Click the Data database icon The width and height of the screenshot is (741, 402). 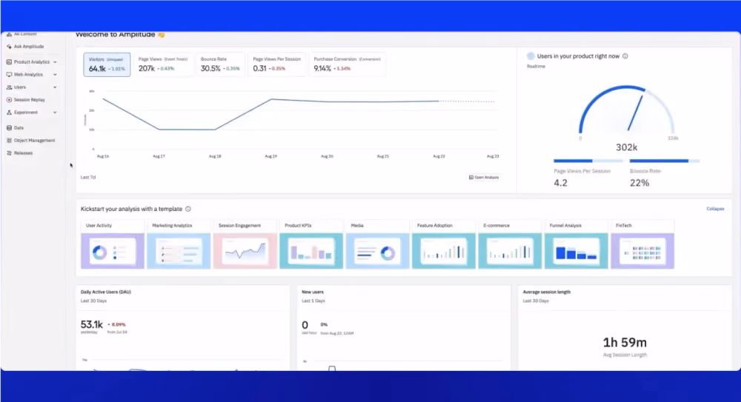point(9,128)
